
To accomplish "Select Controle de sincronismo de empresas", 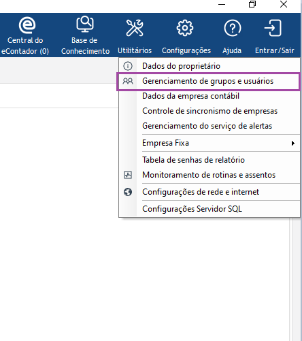I will pos(209,111).
